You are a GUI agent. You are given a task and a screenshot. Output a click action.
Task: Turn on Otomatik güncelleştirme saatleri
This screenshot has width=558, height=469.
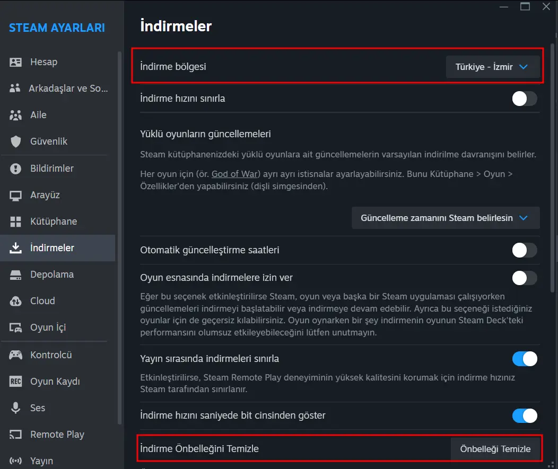coord(525,250)
